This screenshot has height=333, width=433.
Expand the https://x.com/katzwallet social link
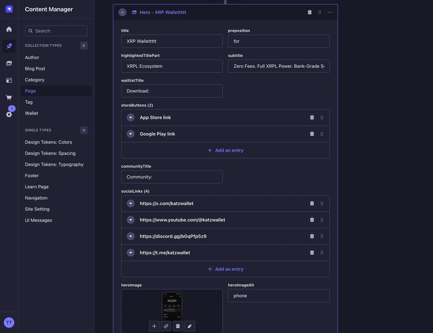[x=131, y=203]
